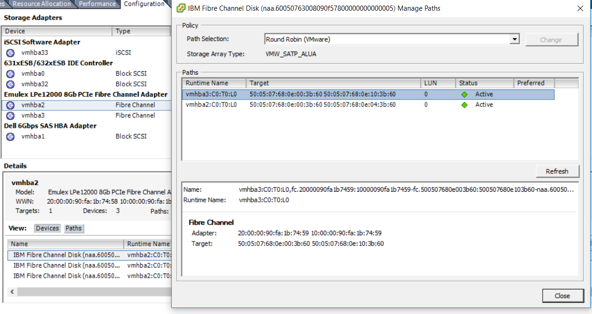
Task: Select the vmhba32 Block SCSI row
Action: (x=87, y=84)
